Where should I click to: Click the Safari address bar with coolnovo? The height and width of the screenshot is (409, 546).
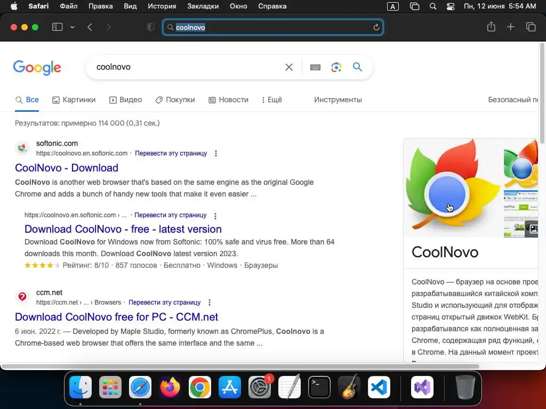click(x=273, y=27)
